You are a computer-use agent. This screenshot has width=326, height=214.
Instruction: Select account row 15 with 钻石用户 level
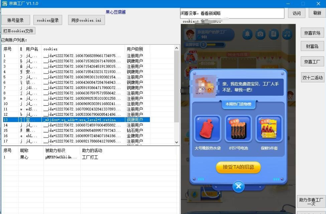point(76,131)
